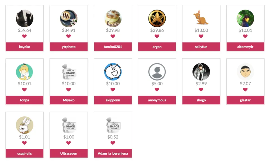Click the heart under usagi-alis's $1.01
The image size is (270, 162).
[x=24, y=143]
